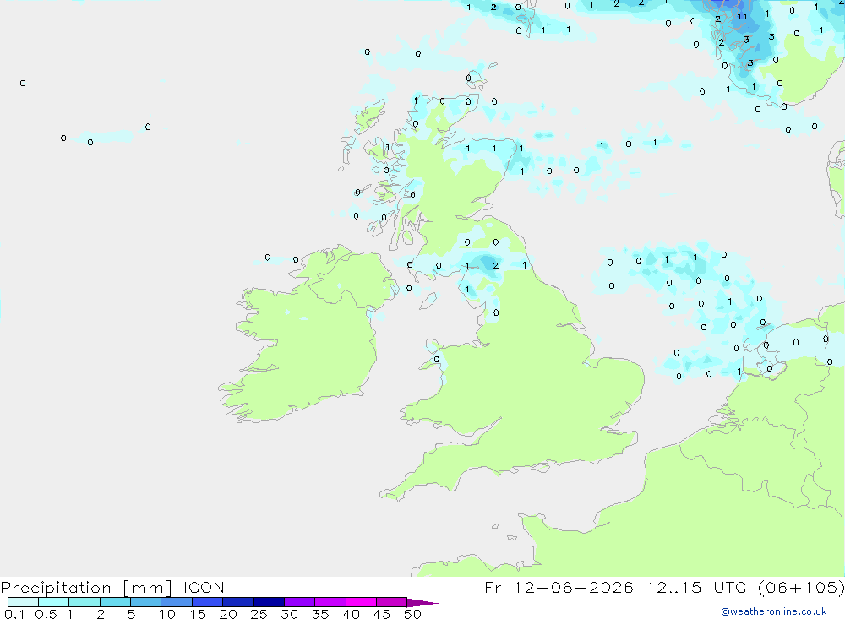Select the 45–50 mm purple legend swatch

click(391, 602)
